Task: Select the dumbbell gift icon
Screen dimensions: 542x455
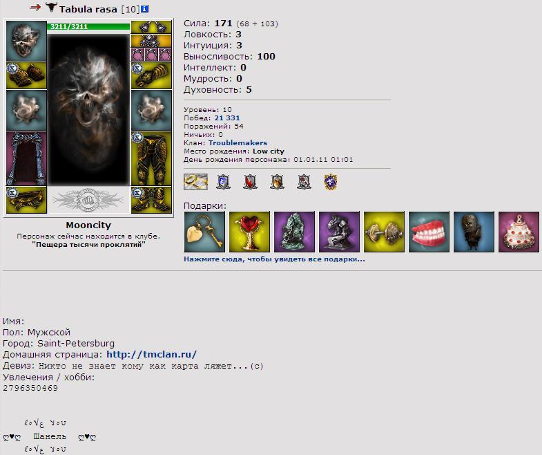Action: point(384,232)
